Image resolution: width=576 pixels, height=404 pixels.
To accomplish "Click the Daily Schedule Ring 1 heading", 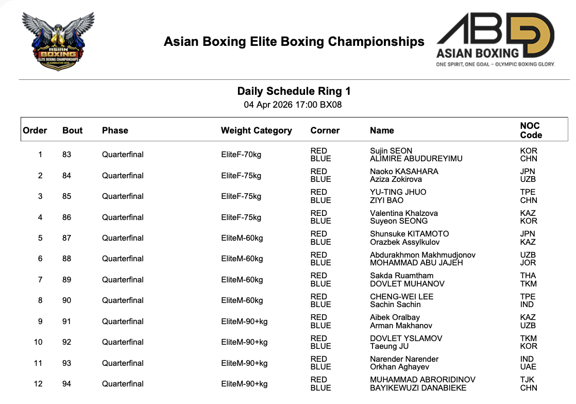I will (294, 91).
